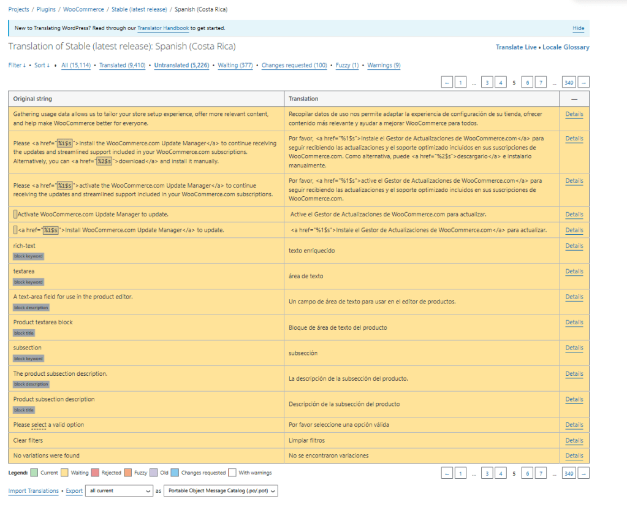This screenshot has width=627, height=507.
Task: Show Changes requested (100) strings
Action: (x=294, y=65)
